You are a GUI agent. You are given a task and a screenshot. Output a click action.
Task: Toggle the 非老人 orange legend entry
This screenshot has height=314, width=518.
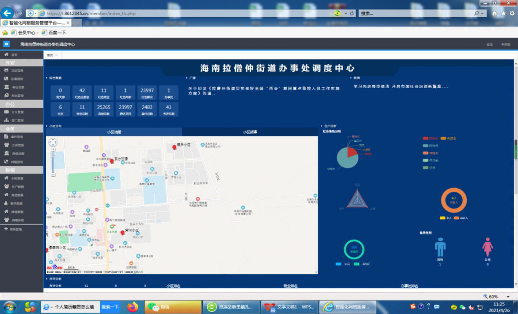click(x=458, y=218)
